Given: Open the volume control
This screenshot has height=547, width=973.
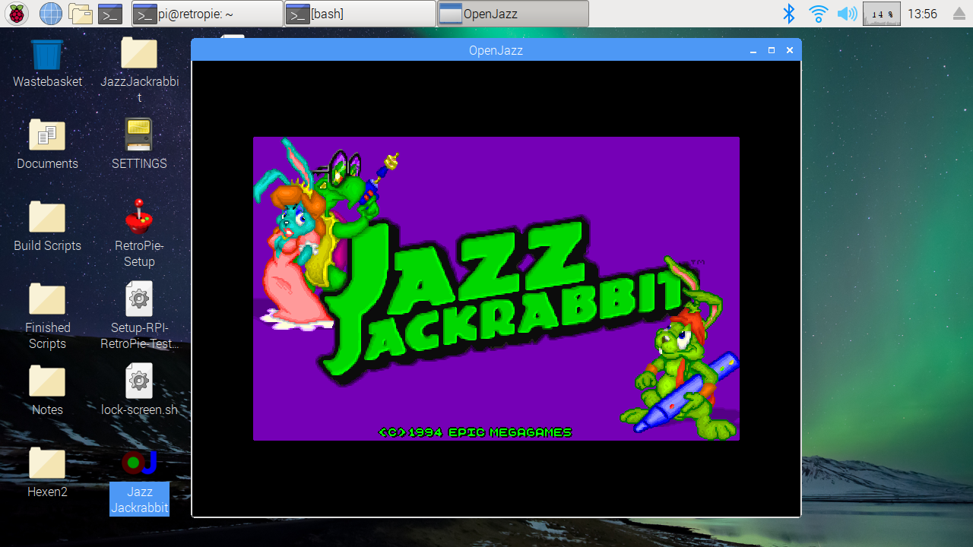Looking at the screenshot, I should coord(847,14).
